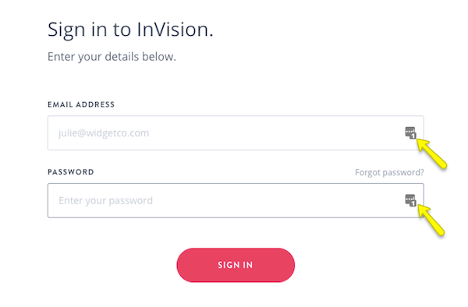Click the word "ADDRESS" in the email label
Image resolution: width=468 pixels, height=307 pixels.
tap(95, 104)
